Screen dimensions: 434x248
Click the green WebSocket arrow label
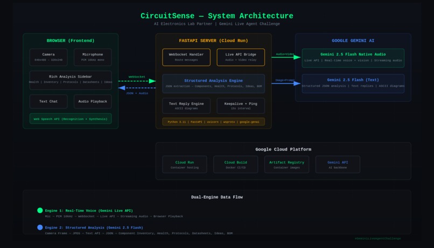137,76
